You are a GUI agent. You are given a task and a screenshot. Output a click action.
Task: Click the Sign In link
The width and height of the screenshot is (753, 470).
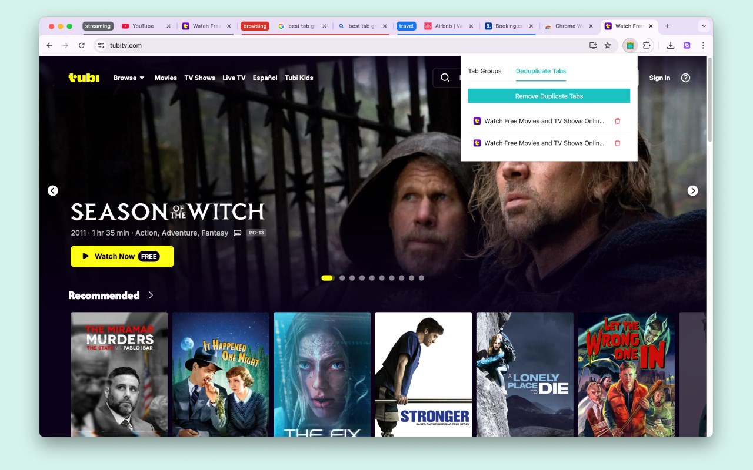[659, 78]
